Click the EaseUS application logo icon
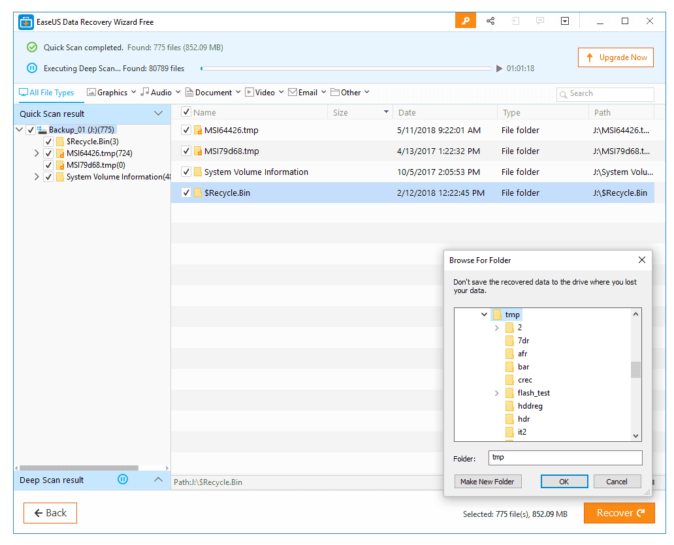This screenshot has height=545, width=674. (x=25, y=22)
